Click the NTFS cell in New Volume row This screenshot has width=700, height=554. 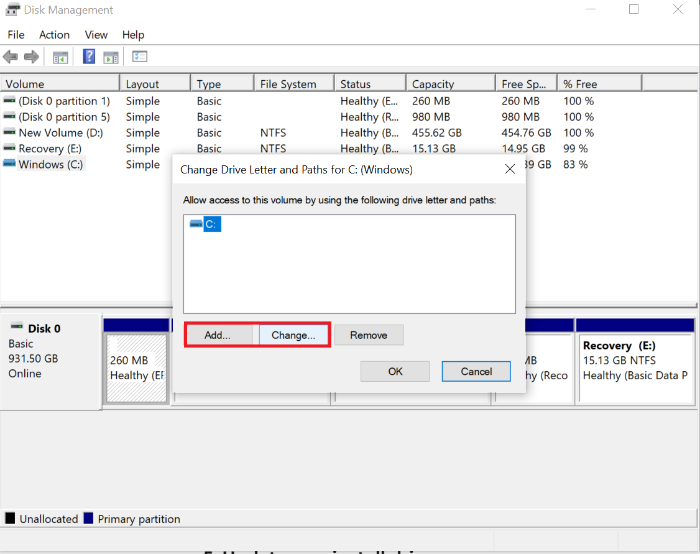click(x=273, y=132)
